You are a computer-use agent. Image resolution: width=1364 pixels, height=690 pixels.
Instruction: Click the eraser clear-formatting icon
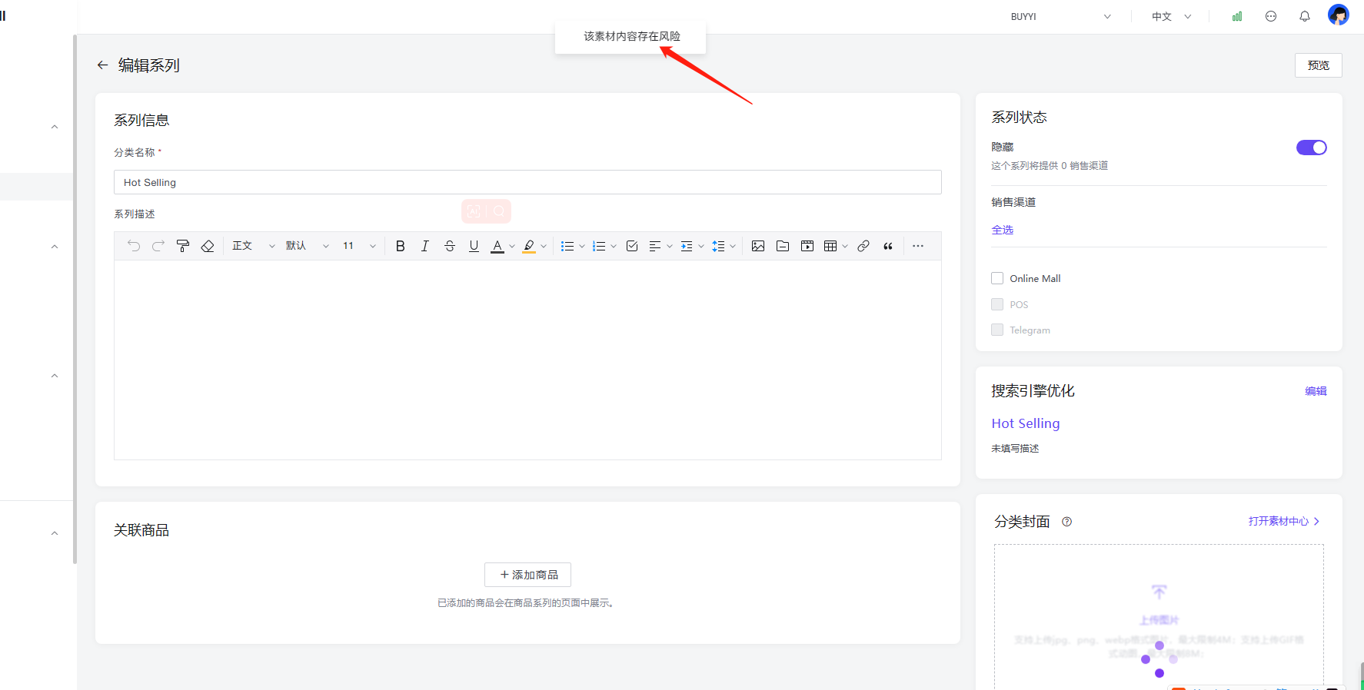coord(208,246)
